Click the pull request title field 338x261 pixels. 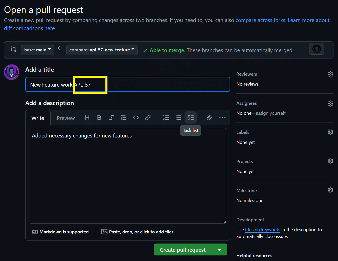click(152, 85)
